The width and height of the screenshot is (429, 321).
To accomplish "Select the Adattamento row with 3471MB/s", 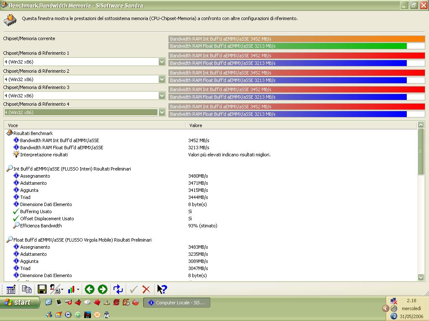I will [x=34, y=183].
